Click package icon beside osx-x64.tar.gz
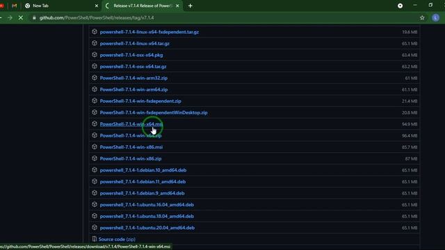This screenshot has height=250, width=445. (x=95, y=67)
